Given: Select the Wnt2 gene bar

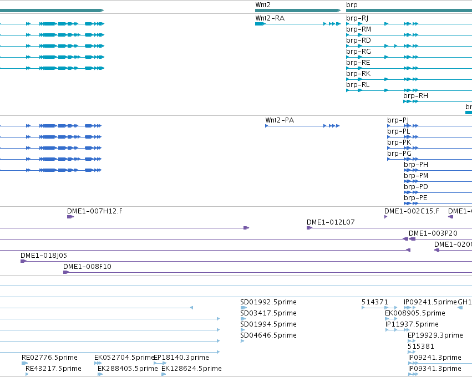Looking at the screenshot, I should pyautogui.click(x=298, y=11).
